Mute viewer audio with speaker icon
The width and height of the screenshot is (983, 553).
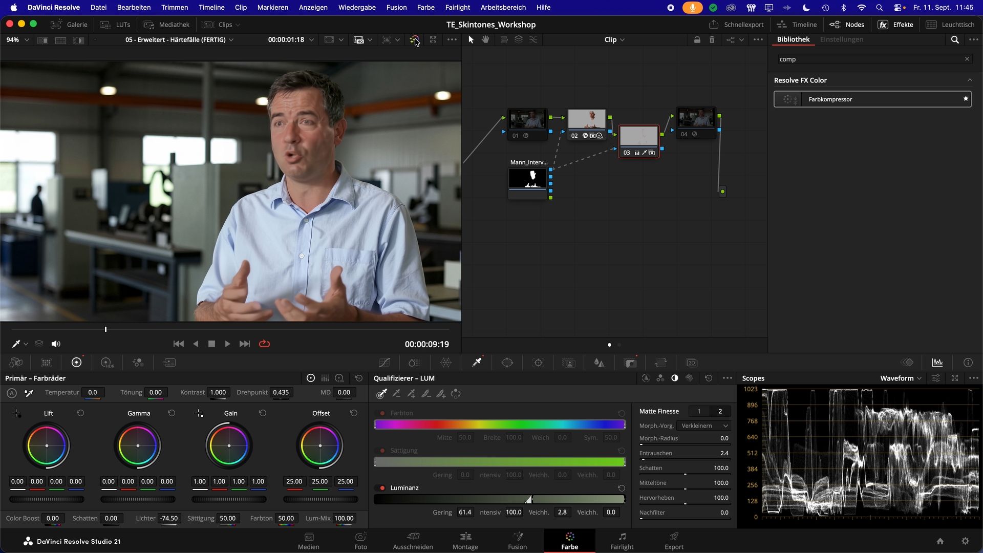tap(56, 344)
